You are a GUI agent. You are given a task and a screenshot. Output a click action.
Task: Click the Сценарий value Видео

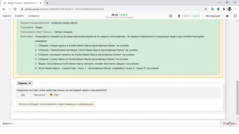point(39,27)
